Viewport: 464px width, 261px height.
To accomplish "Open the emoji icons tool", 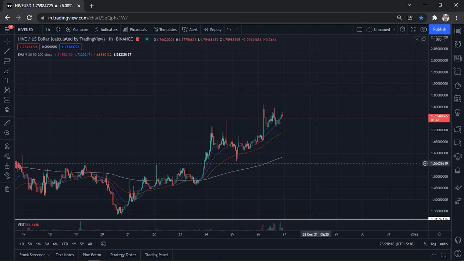I will pyautogui.click(x=7, y=110).
